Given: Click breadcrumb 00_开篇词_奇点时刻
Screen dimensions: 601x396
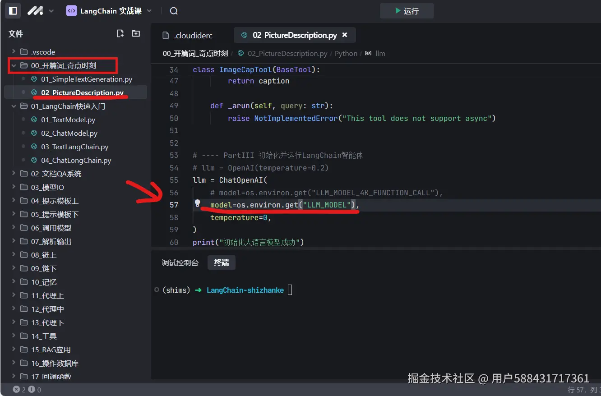Looking at the screenshot, I should click(195, 53).
